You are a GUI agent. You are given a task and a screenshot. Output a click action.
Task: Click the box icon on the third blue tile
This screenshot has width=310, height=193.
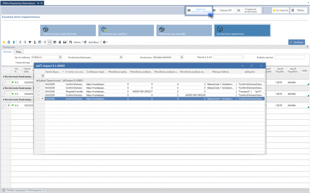click(x=162, y=29)
